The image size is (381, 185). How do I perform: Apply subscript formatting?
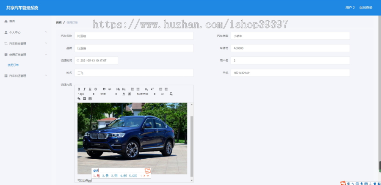point(146,89)
